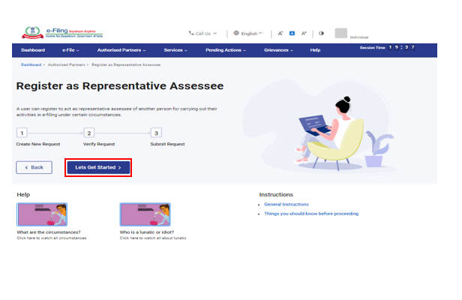Increase font size with A+ icon
The image size is (462, 300).
point(304,34)
